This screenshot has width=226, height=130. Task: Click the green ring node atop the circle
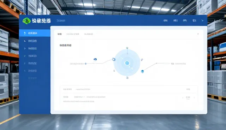(x=127, y=48)
